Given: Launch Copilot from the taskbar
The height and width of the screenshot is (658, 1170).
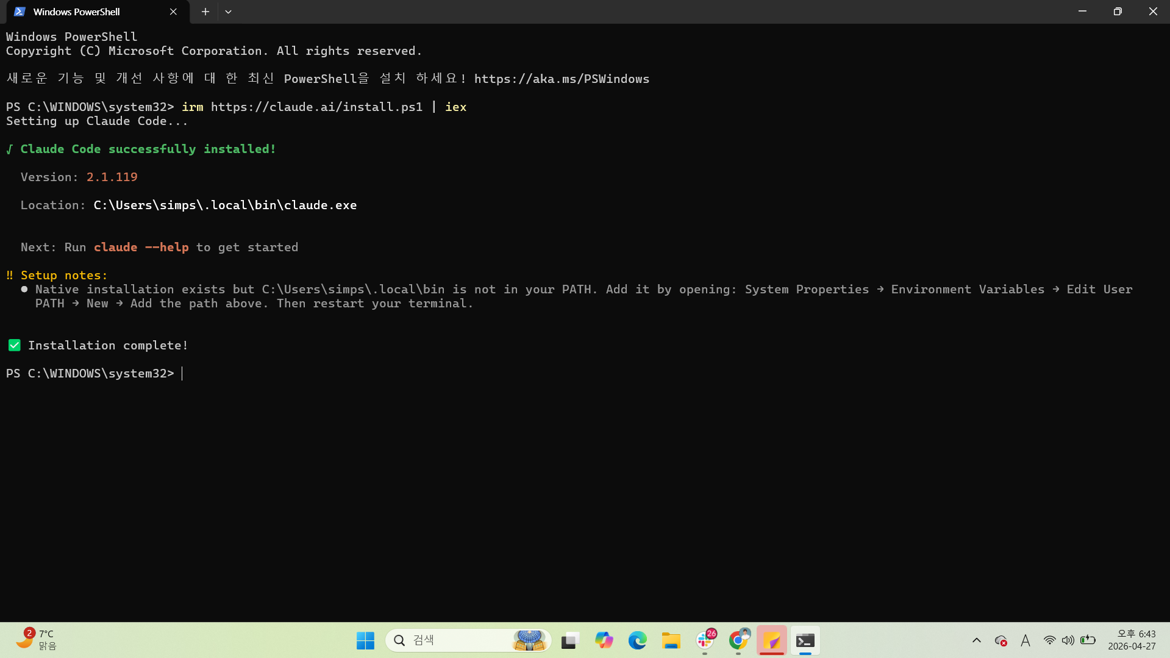Looking at the screenshot, I should click(604, 640).
